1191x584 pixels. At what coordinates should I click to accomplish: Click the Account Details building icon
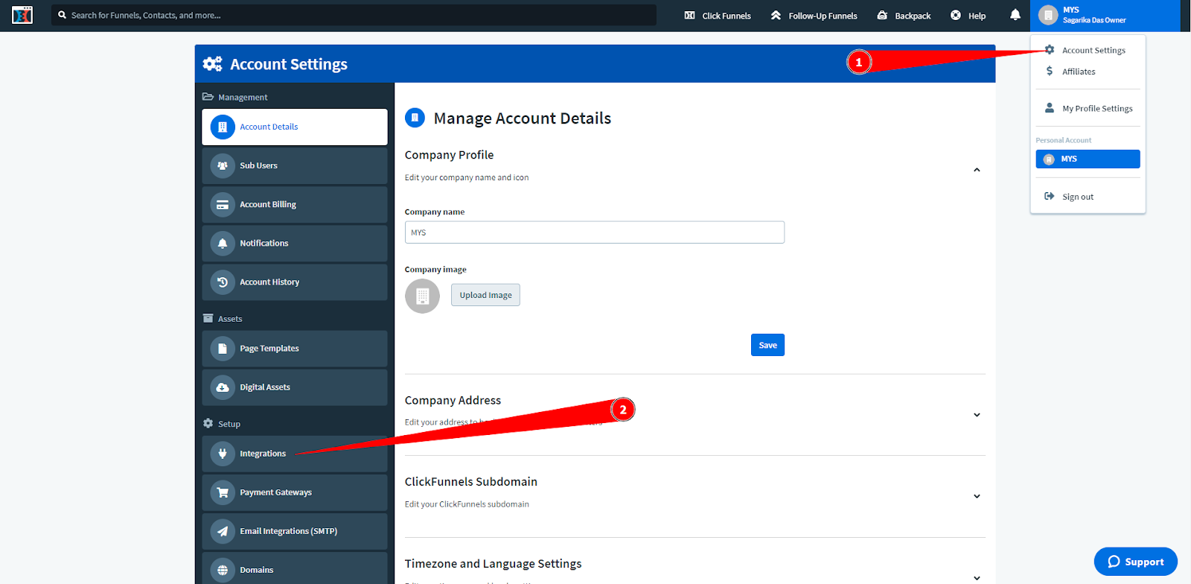[x=223, y=127]
